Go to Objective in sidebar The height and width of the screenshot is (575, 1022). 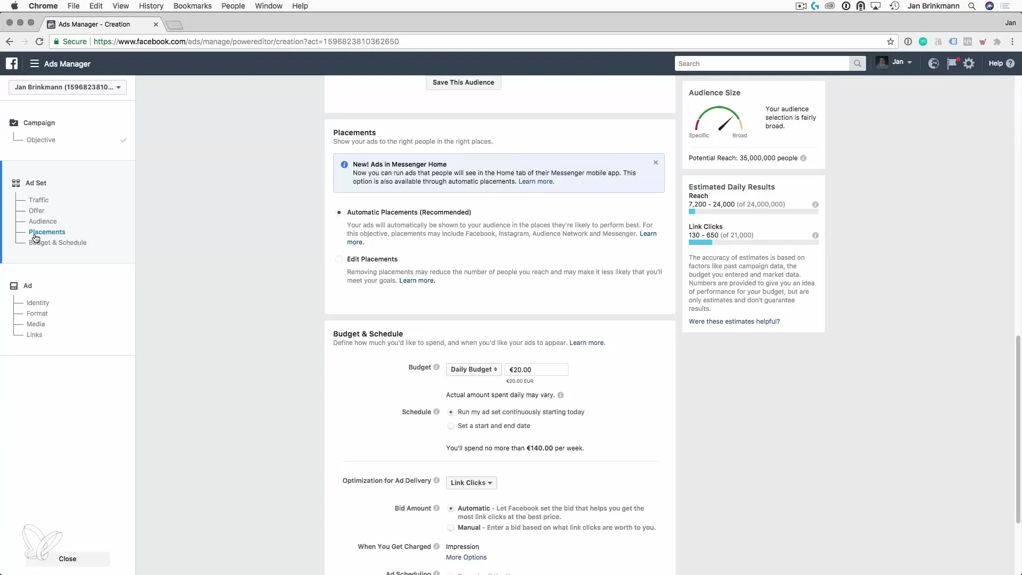point(41,140)
